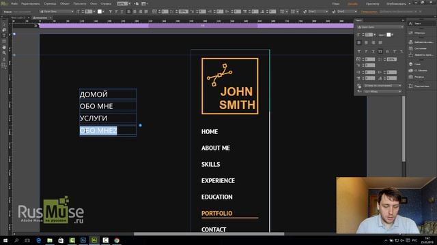The image size is (437, 245).
Task: Open the Microsoft Store taskbar icon
Action: click(x=61, y=240)
